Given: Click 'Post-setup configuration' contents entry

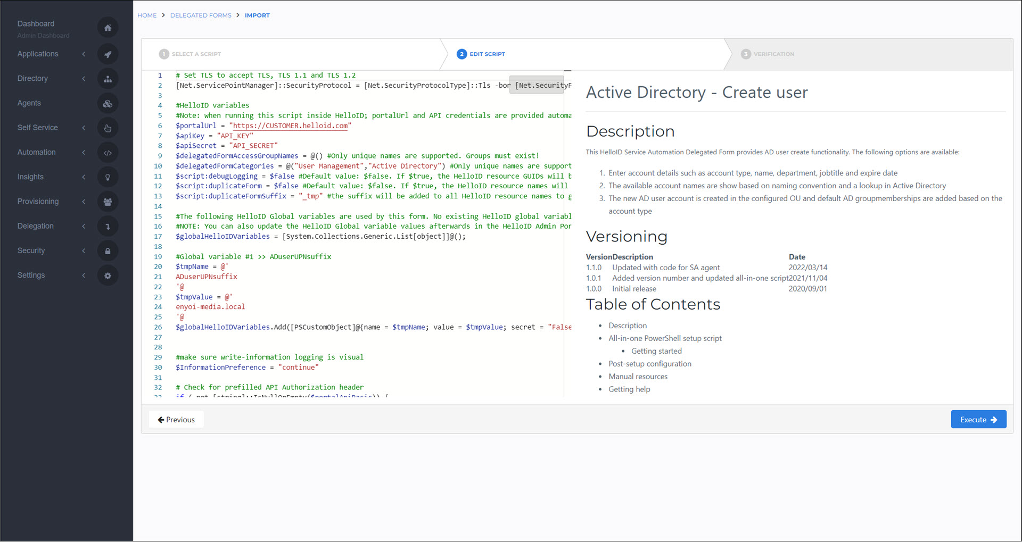Looking at the screenshot, I should 650,364.
